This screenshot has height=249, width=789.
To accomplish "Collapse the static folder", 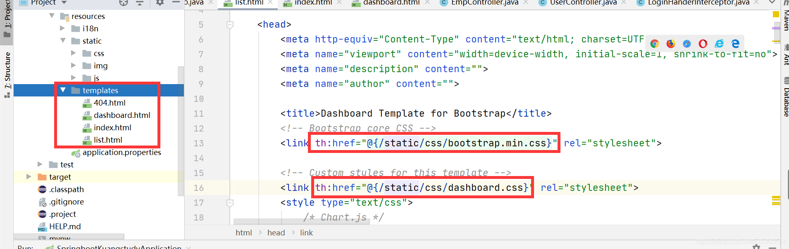I will point(63,40).
